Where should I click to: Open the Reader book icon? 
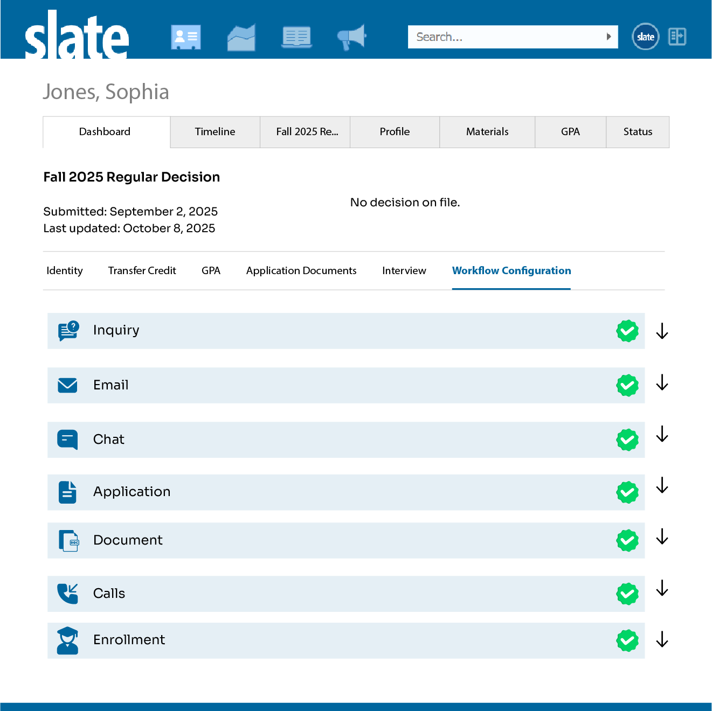296,37
